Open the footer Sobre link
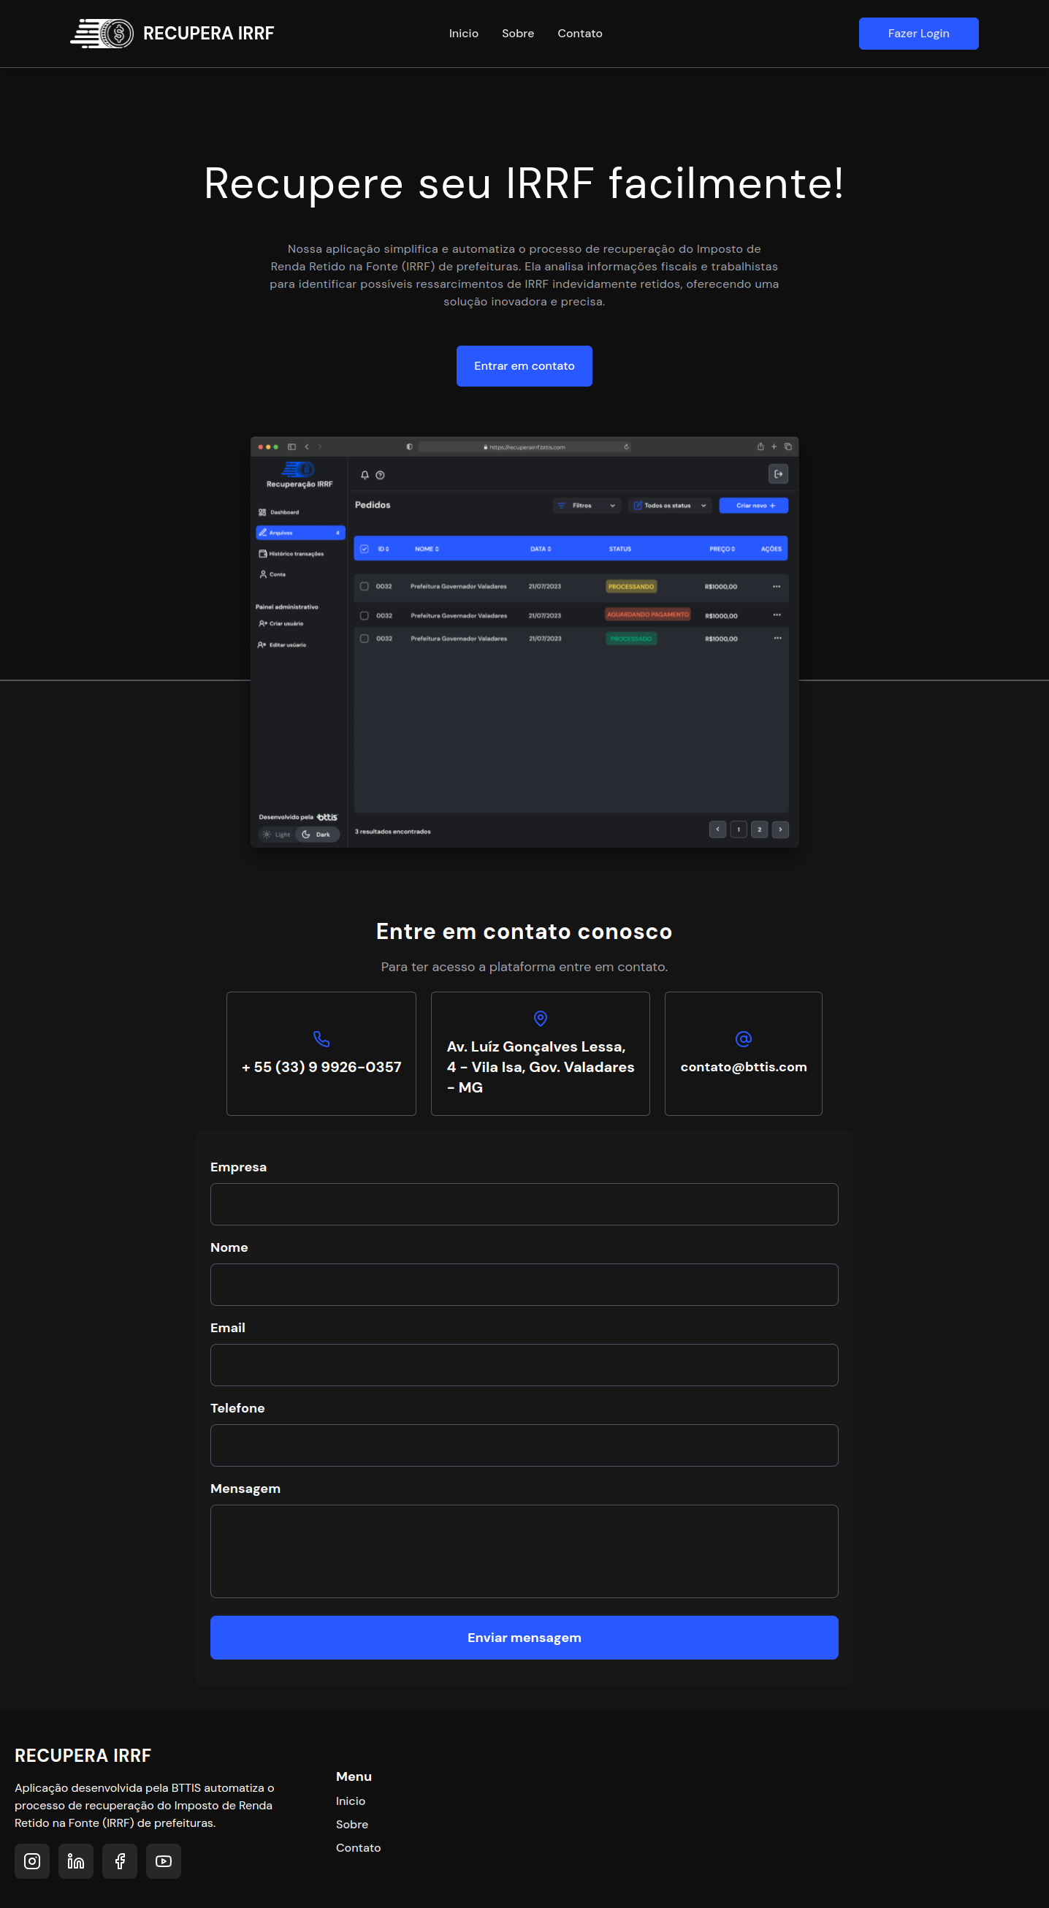 pos(351,1823)
